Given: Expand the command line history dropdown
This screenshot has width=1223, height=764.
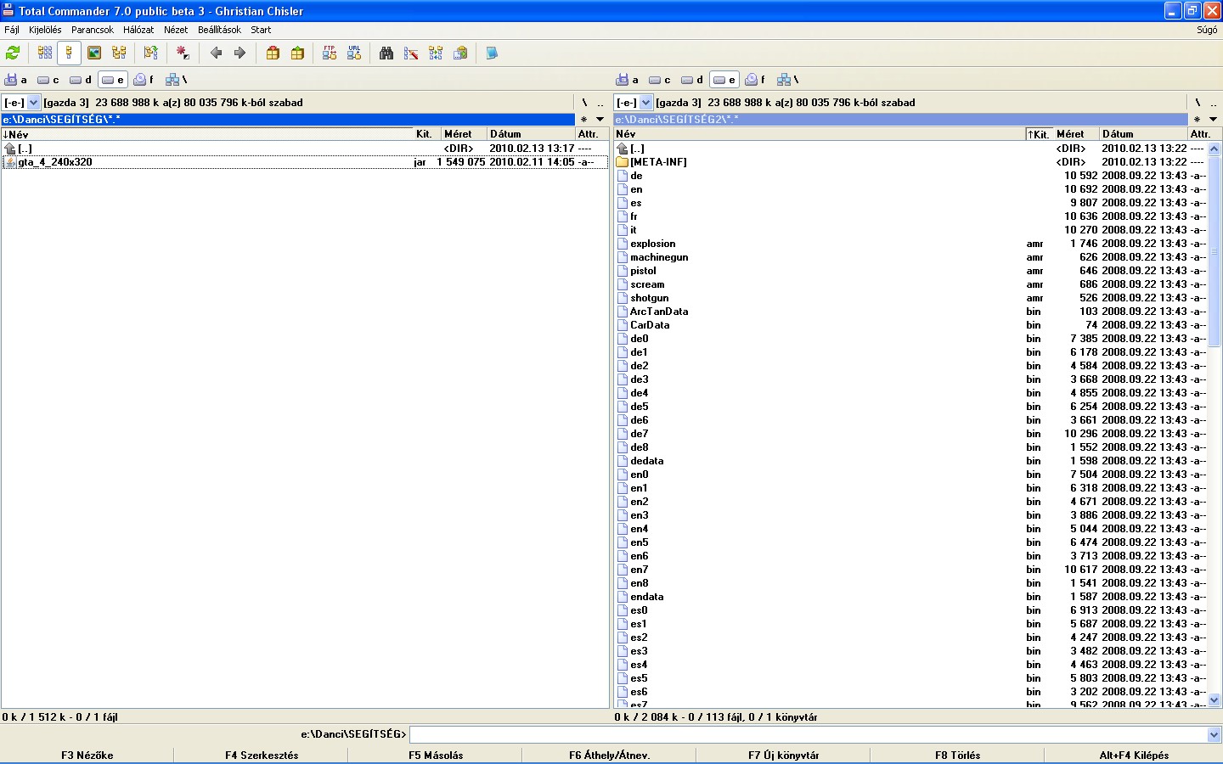Looking at the screenshot, I should 1214,734.
